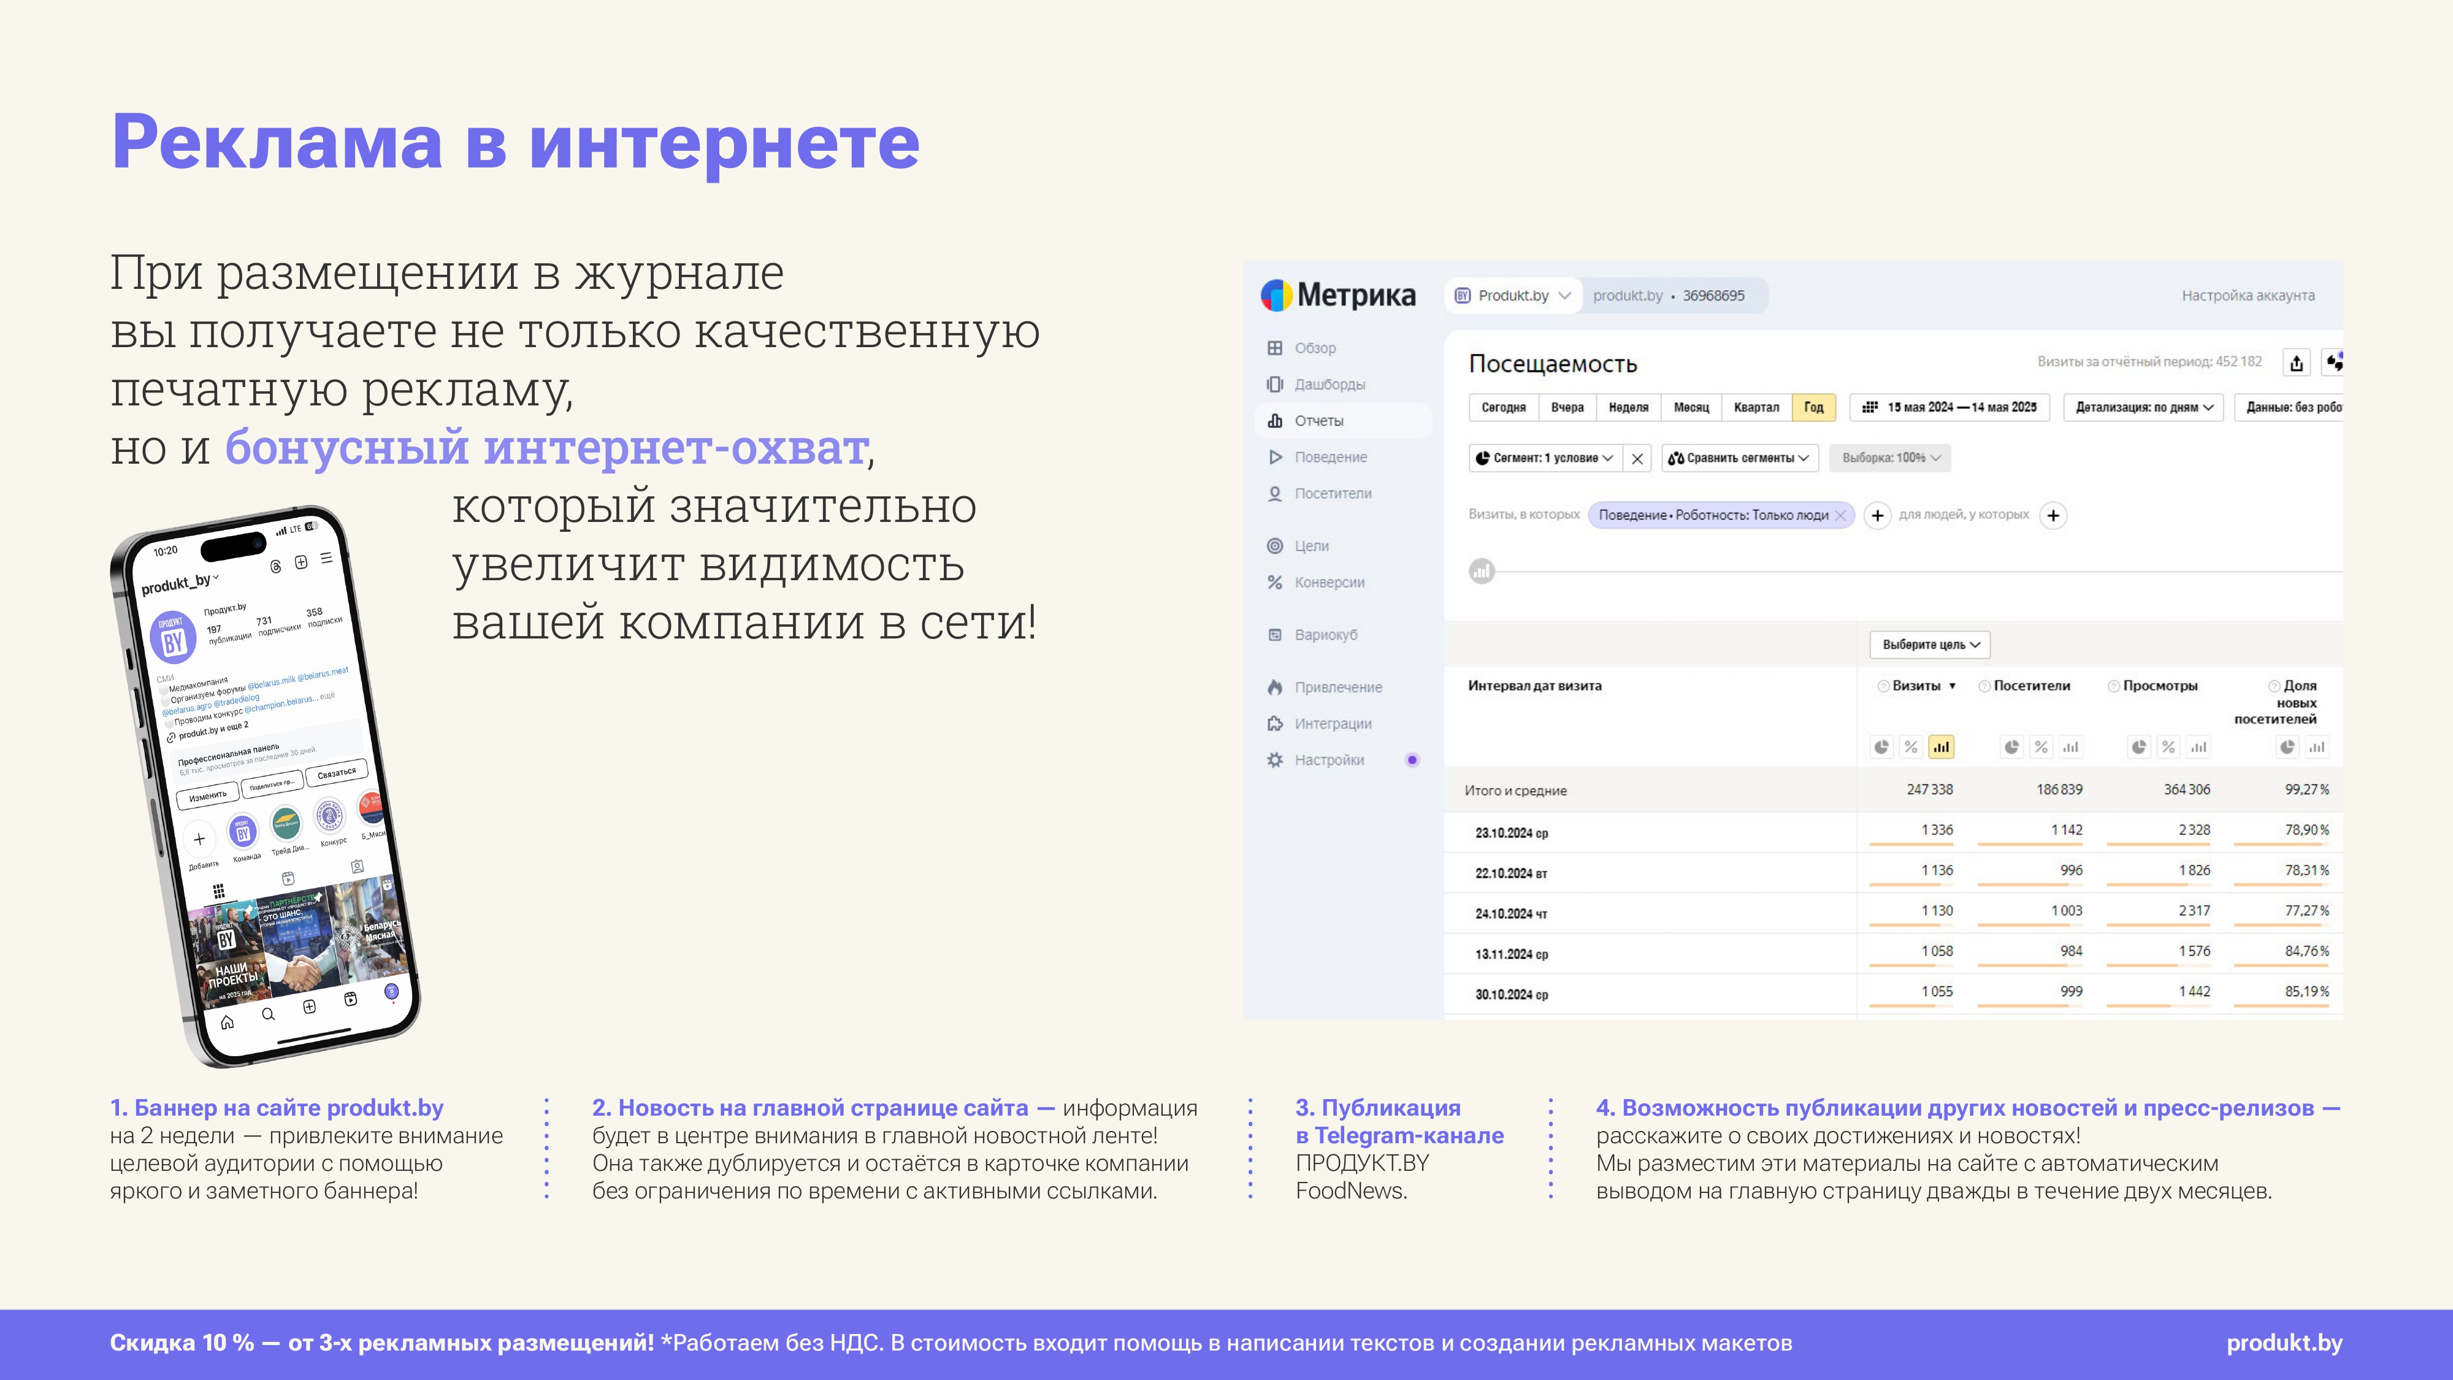Image resolution: width=2453 pixels, height=1380 pixels.
Task: Select Неделя period tab
Action: pos(1628,408)
